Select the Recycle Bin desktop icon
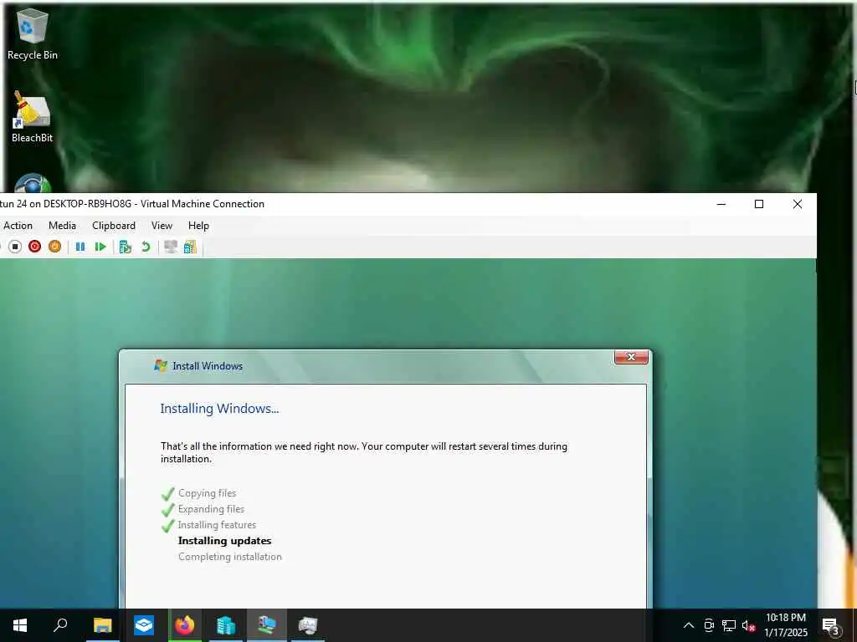The height and width of the screenshot is (642, 857). tap(33, 33)
